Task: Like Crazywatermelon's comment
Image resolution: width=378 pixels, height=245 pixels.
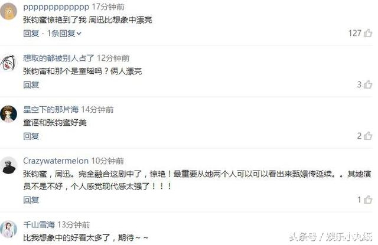Action: [x=368, y=200]
